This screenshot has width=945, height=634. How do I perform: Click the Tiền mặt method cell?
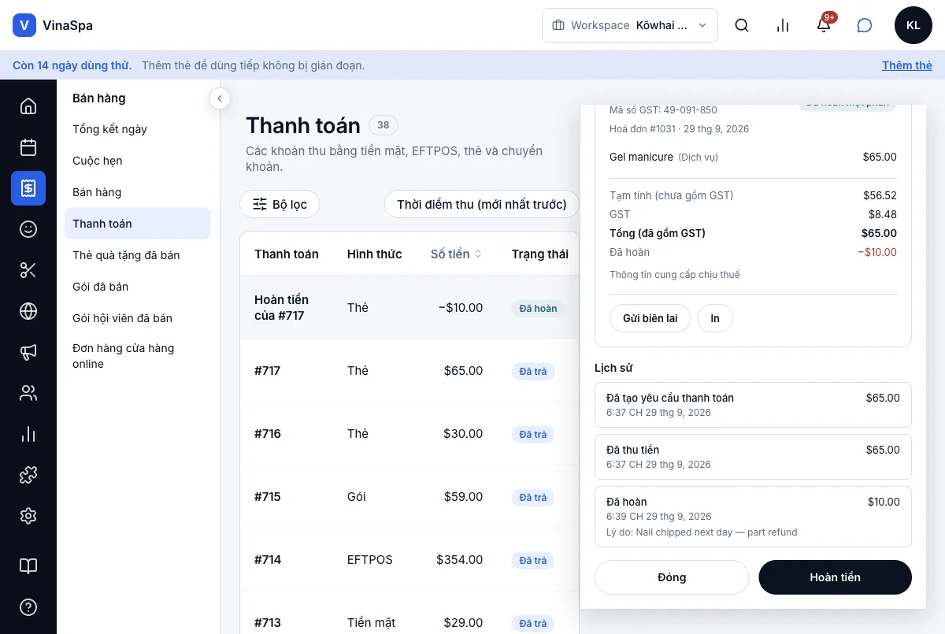coord(371,623)
